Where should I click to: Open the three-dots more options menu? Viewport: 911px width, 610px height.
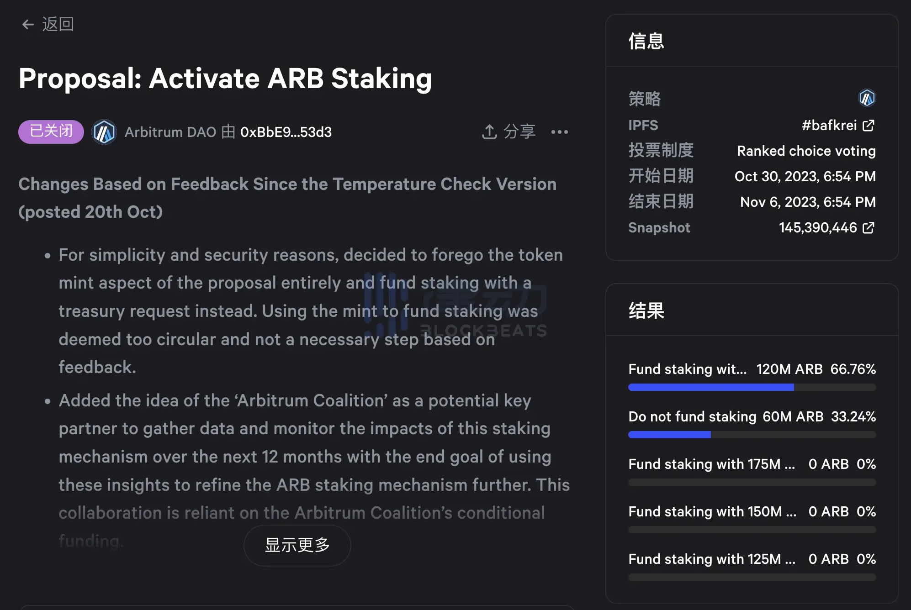pos(559,132)
